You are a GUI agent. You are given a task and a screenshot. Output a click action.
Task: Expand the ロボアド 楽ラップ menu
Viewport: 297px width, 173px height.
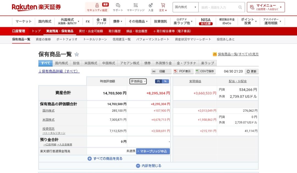coord(183,21)
